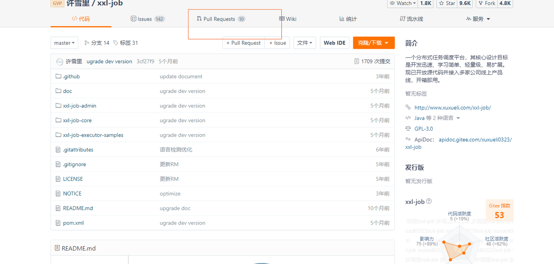Fork the repository
This screenshot has height=264, width=554.
click(x=486, y=3)
